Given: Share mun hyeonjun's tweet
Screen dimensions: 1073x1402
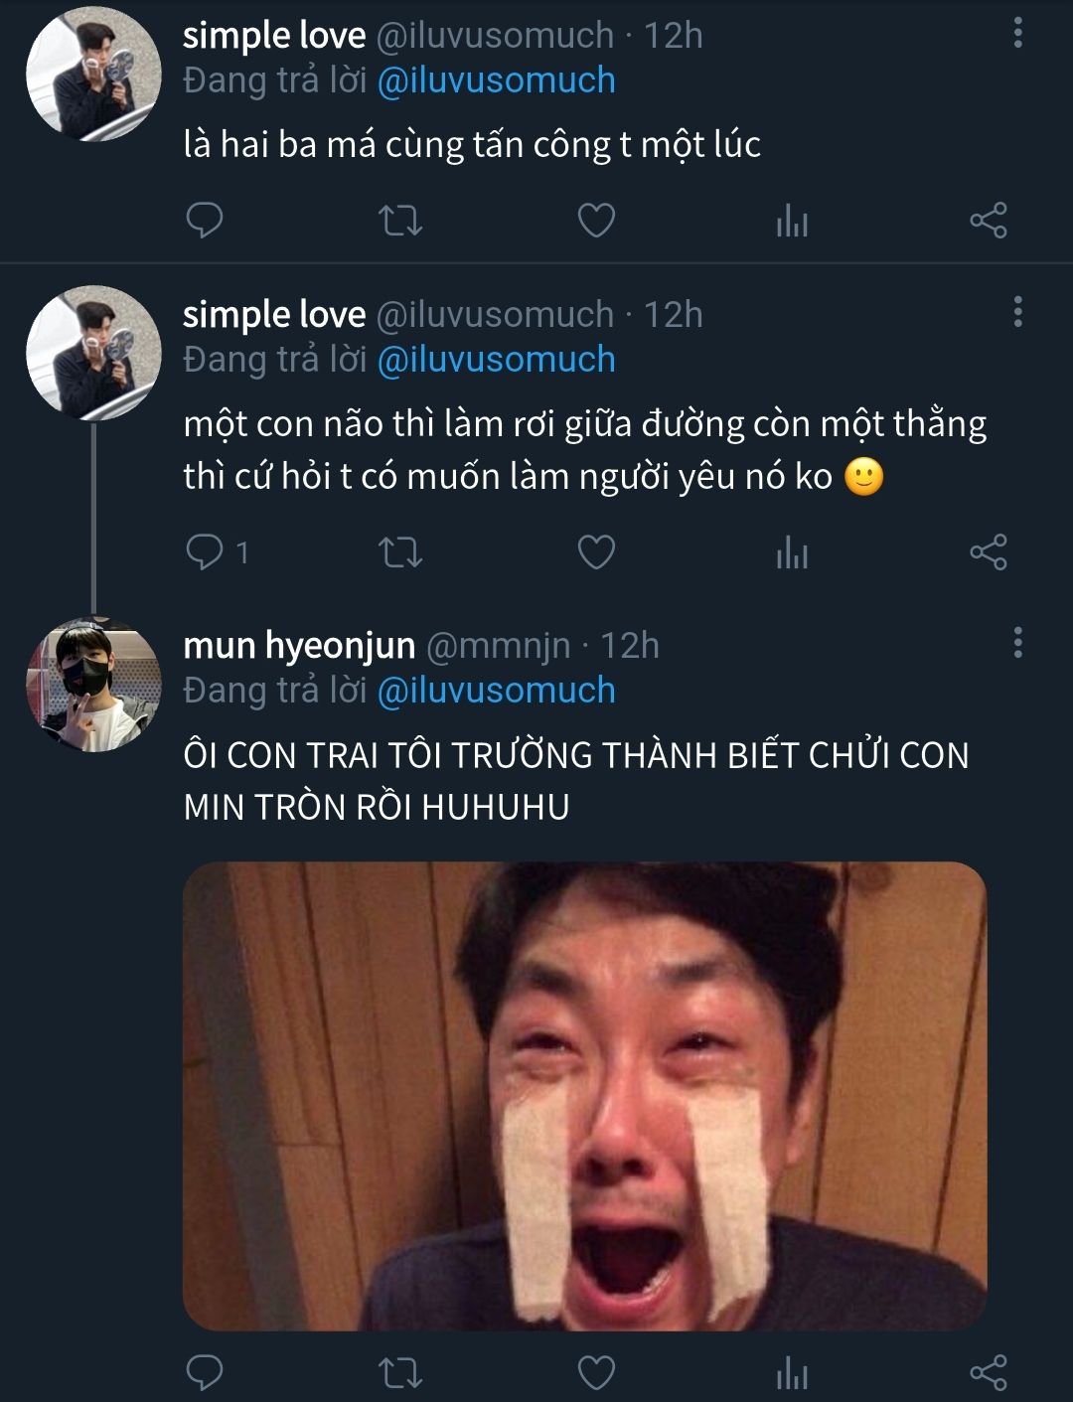Looking at the screenshot, I should pyautogui.click(x=988, y=1372).
